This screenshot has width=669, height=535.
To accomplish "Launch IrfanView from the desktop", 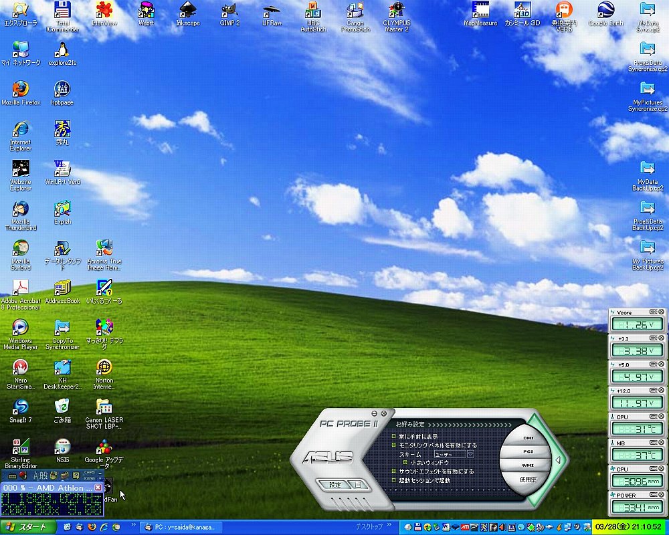I will 104,13.
